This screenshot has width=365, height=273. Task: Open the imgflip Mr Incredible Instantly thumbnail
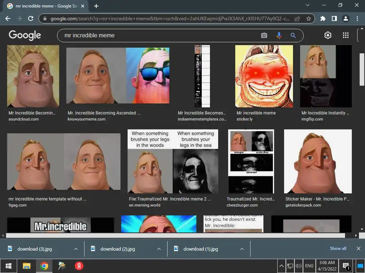[326, 76]
